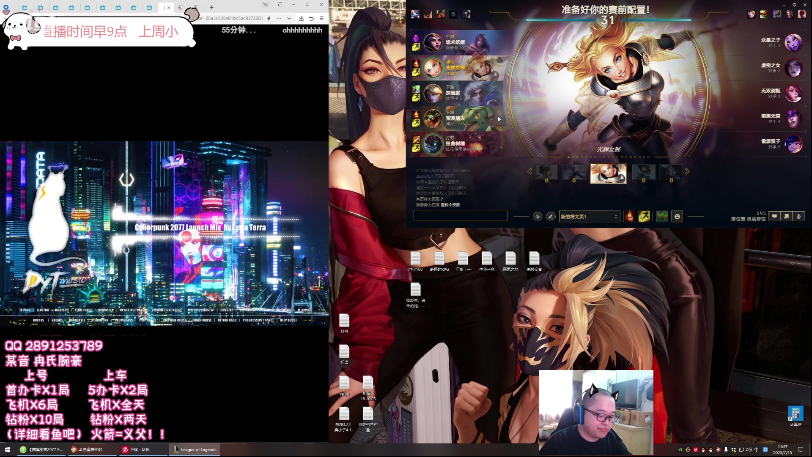
Task: Open the Flash summoner spell selector
Action: pyautogui.click(x=644, y=217)
